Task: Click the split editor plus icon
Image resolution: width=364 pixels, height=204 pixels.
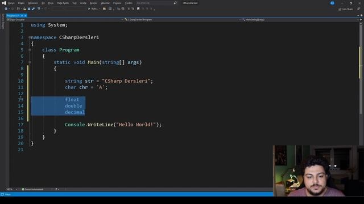Action: (x=361, y=20)
